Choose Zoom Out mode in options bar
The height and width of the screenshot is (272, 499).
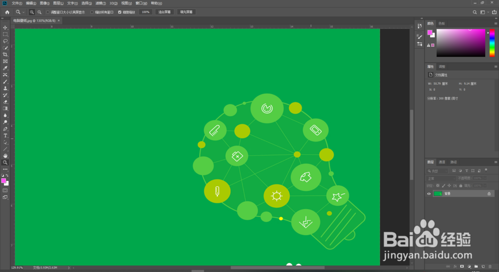click(x=39, y=12)
